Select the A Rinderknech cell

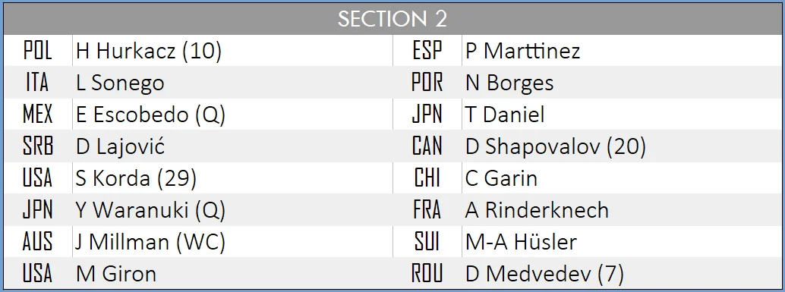pyautogui.click(x=621, y=210)
